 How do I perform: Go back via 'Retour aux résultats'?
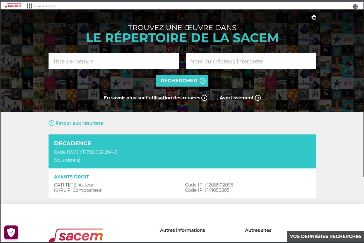[x=76, y=123]
